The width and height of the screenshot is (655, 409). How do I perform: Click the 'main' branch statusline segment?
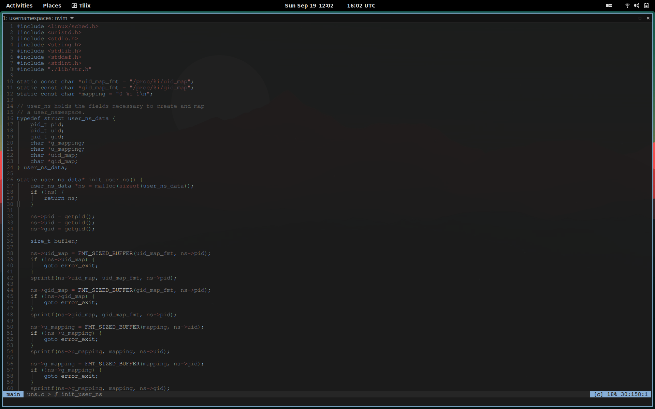(13, 394)
